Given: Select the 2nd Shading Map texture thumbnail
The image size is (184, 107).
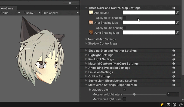Looking at the screenshot, I should (91, 32).
